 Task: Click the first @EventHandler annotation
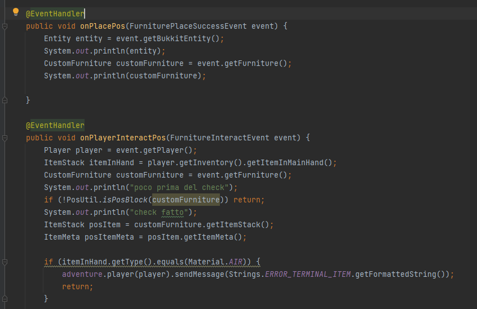55,14
